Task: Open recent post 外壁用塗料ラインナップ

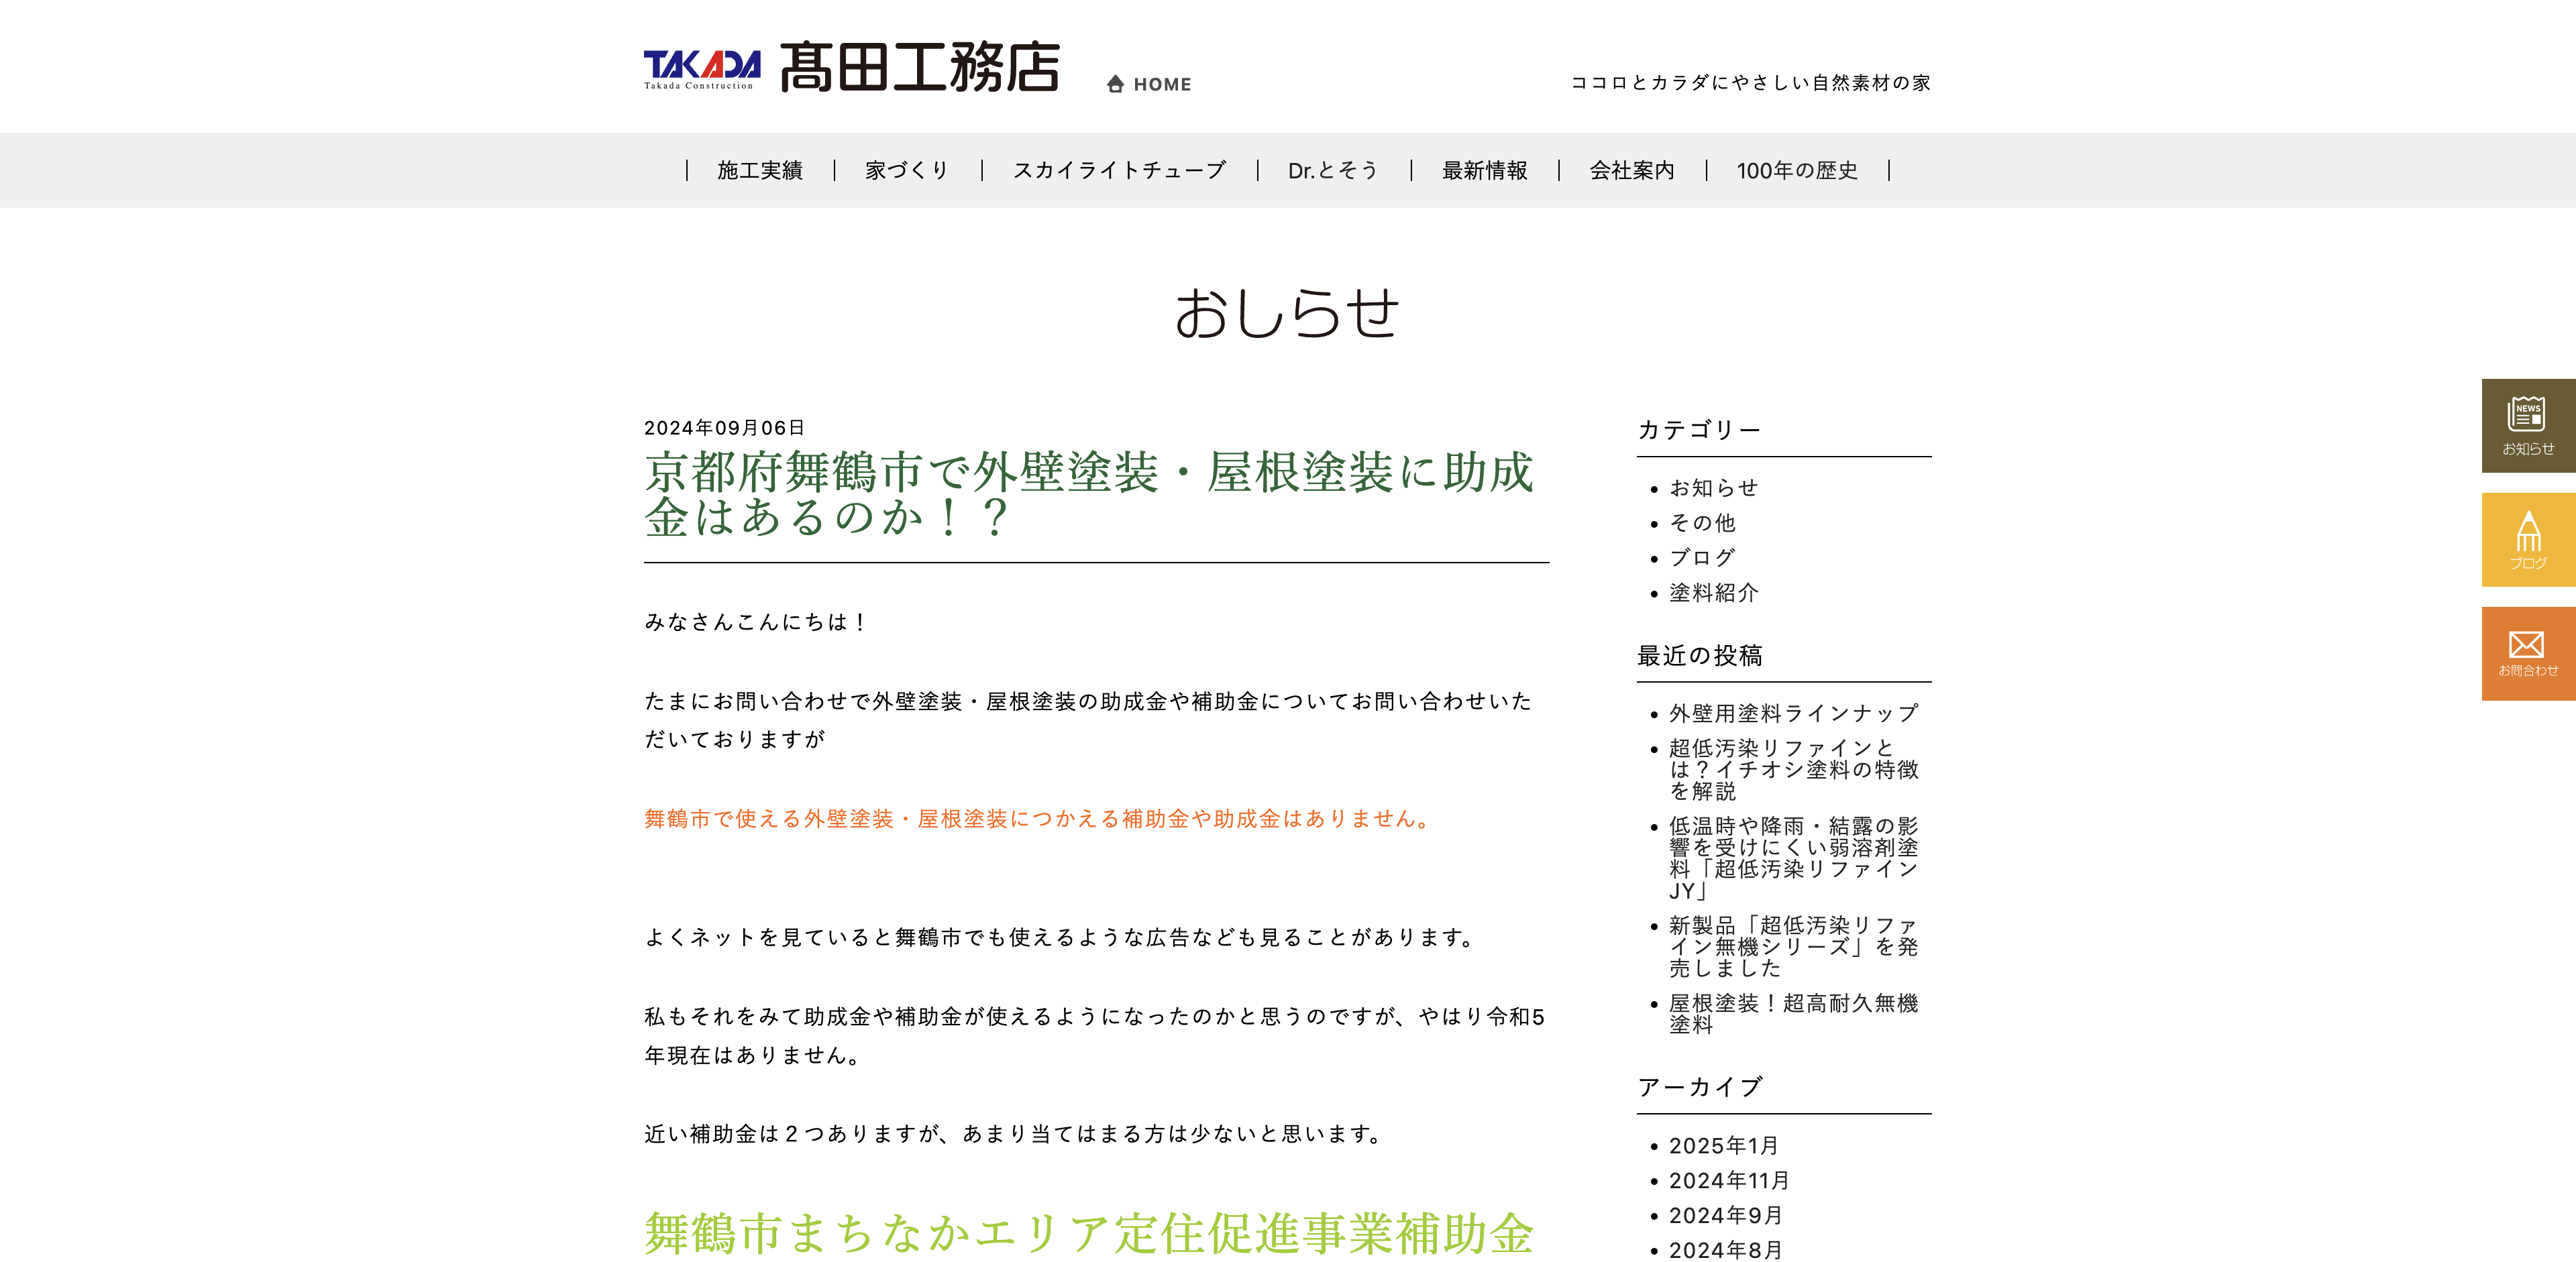Action: click(1794, 713)
